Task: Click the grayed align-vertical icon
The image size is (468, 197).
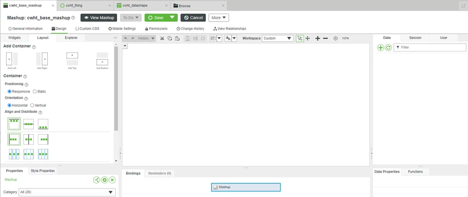Action: point(187,38)
